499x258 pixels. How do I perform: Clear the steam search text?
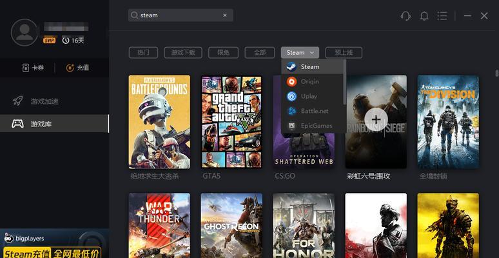coord(225,15)
